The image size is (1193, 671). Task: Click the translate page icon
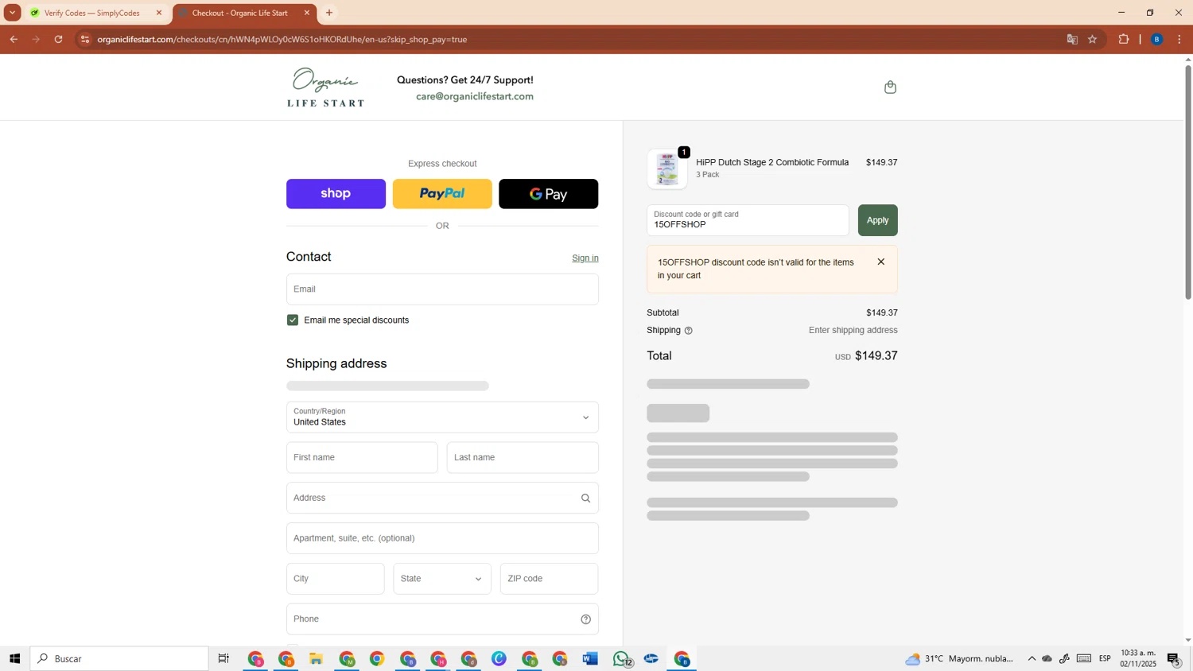[x=1071, y=39]
